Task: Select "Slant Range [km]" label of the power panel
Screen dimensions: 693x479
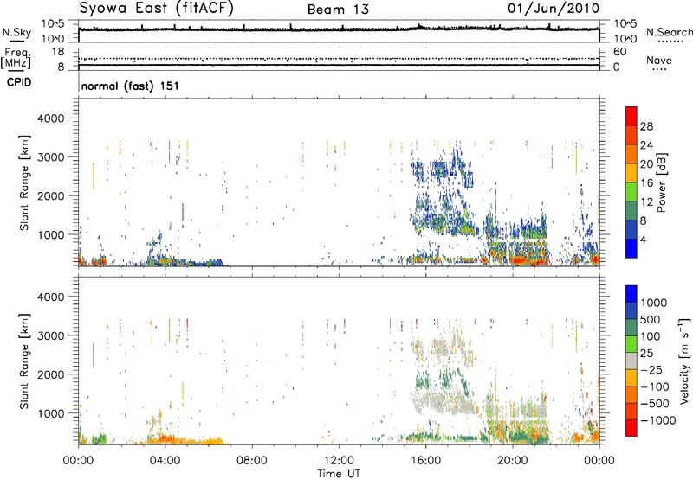Action: coord(24,182)
